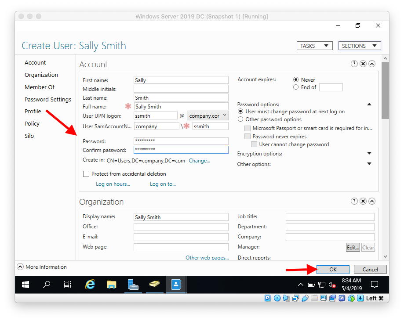Viewport: 404px width, 321px height.
Task: Click the Cancel button
Action: (370, 269)
